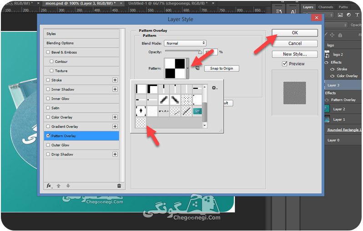Open the pattern picker gear menu
Screen dimensions: 363x231
coord(214,88)
